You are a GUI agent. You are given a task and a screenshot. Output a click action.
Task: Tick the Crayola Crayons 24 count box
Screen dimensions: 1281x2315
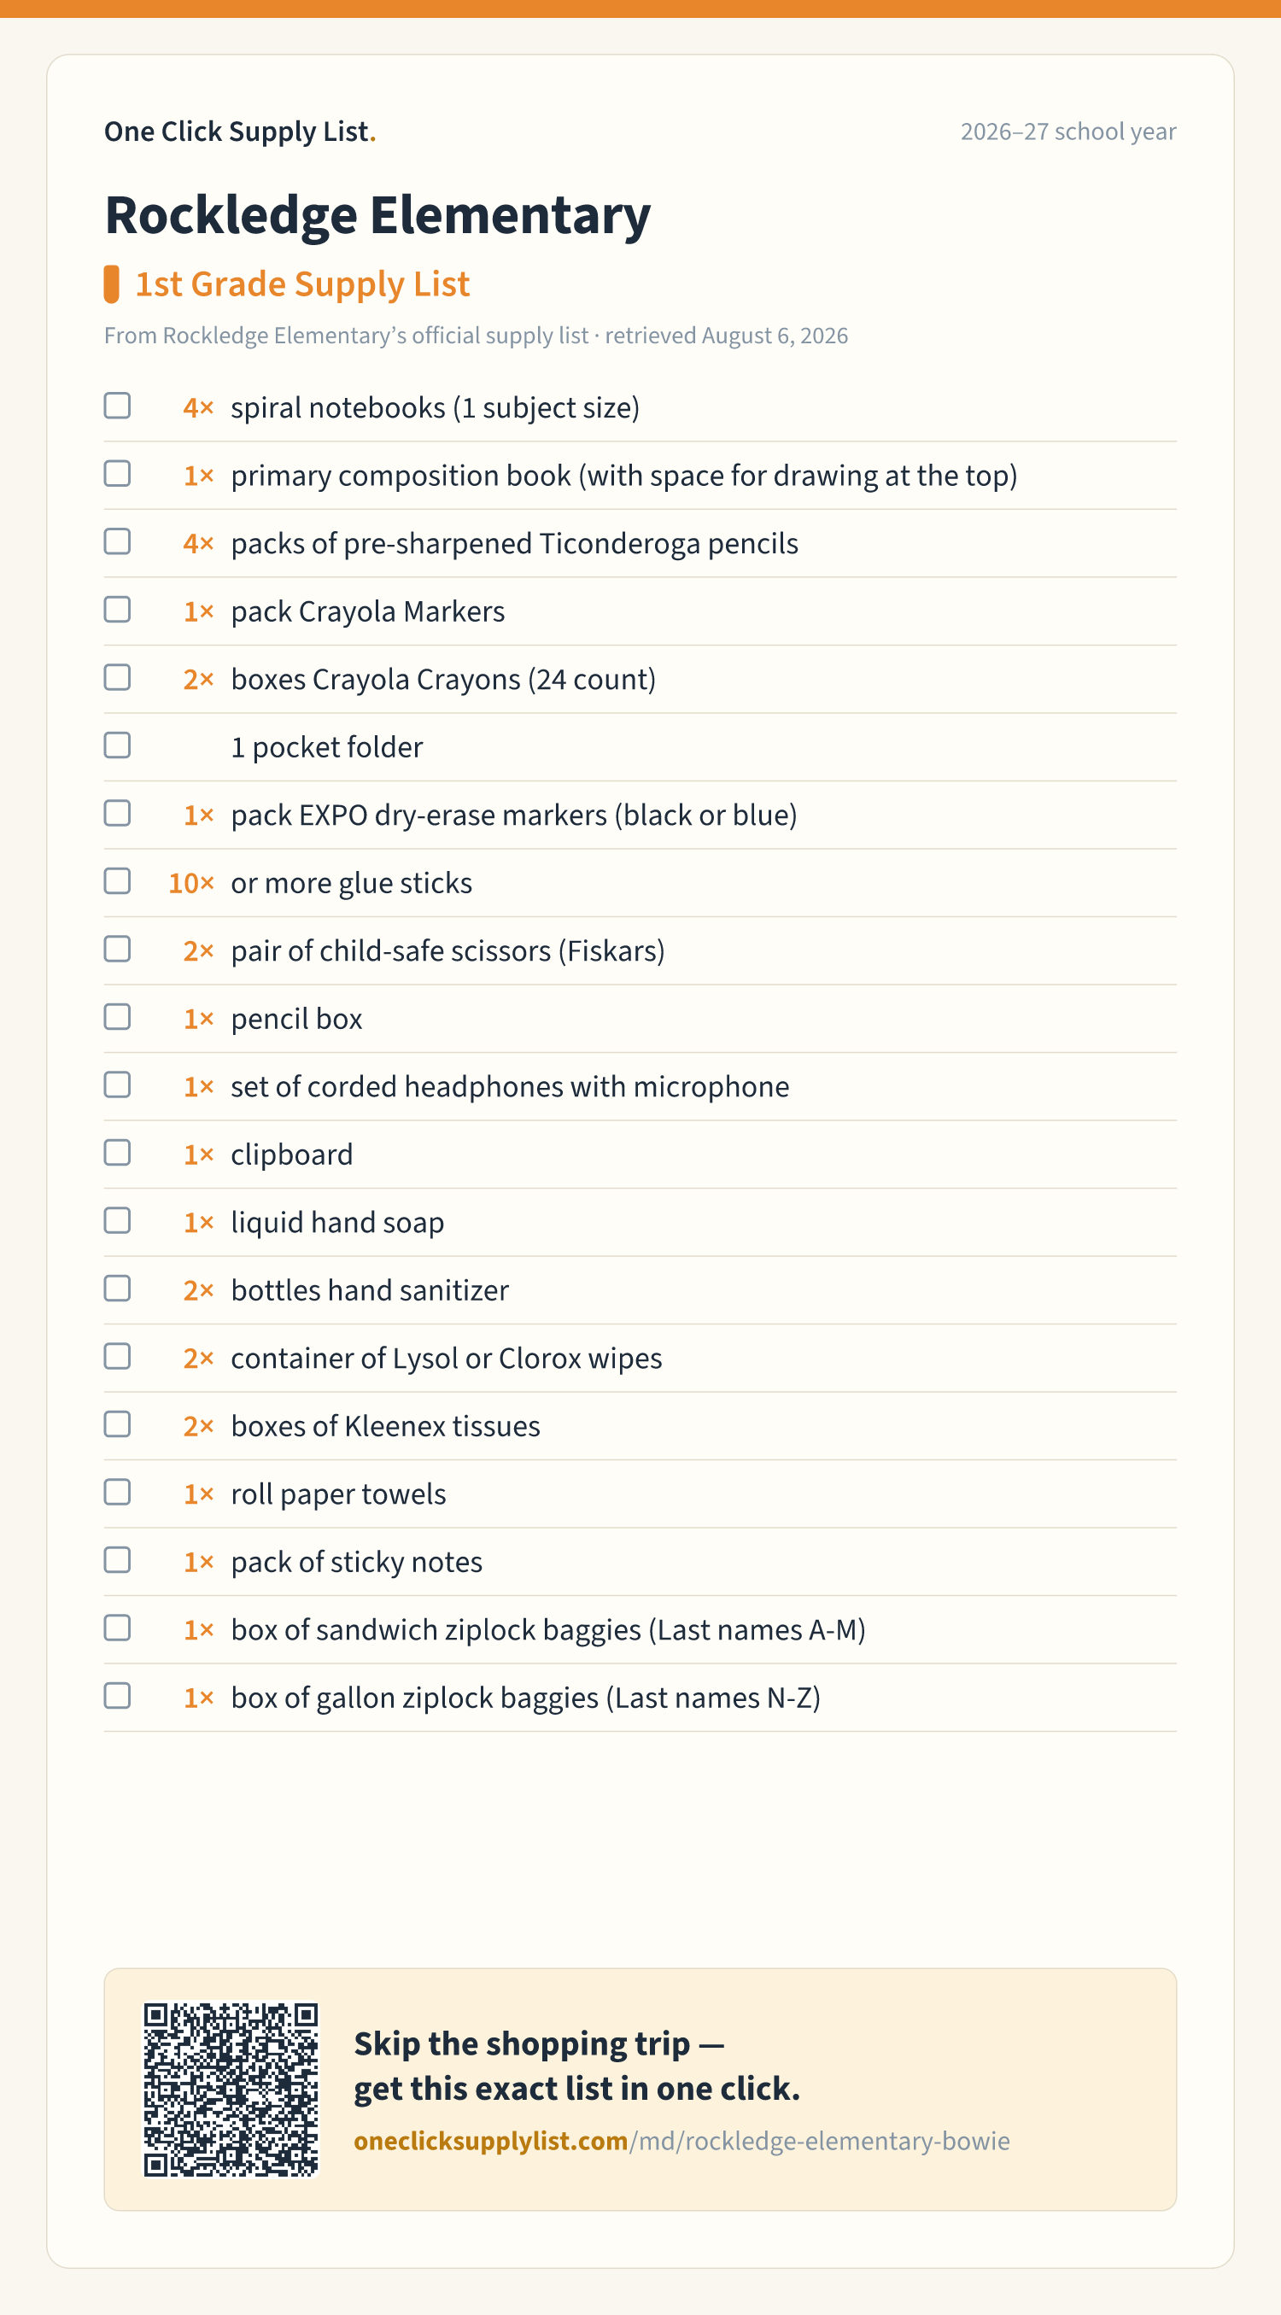tap(117, 678)
